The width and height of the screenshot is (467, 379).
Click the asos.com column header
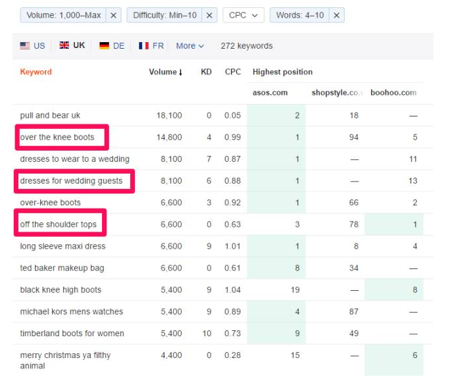(x=270, y=93)
